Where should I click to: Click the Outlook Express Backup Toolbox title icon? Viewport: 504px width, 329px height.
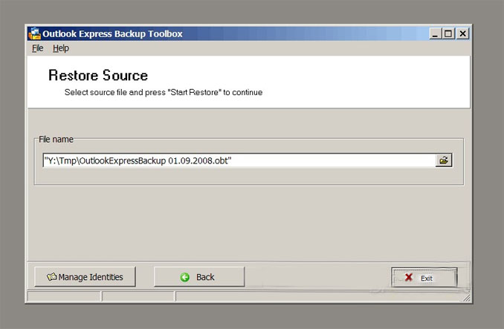coord(34,33)
